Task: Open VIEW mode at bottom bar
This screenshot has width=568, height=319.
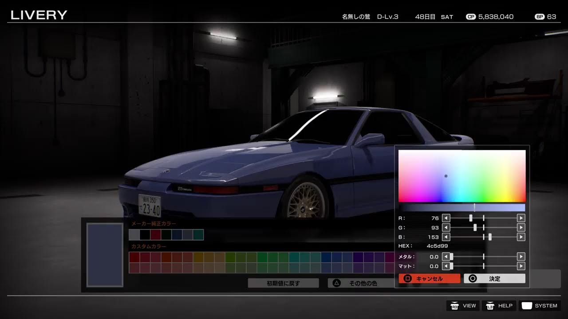Action: coord(463,306)
